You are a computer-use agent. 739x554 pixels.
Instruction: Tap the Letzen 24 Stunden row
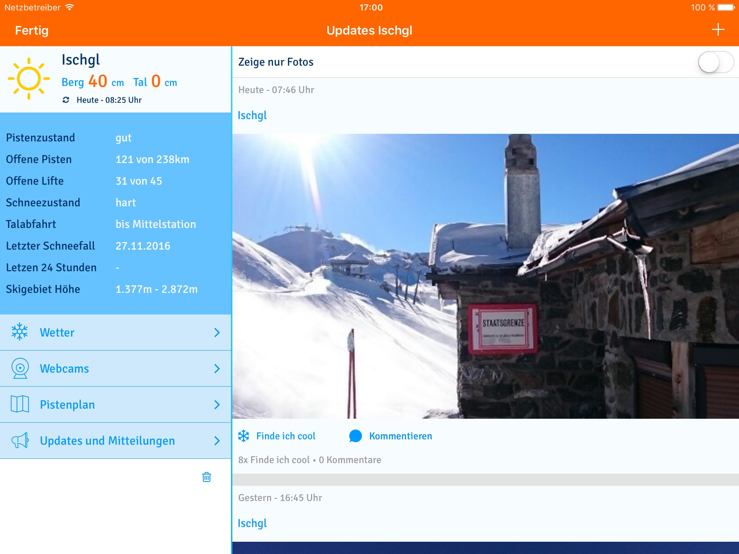coord(115,268)
